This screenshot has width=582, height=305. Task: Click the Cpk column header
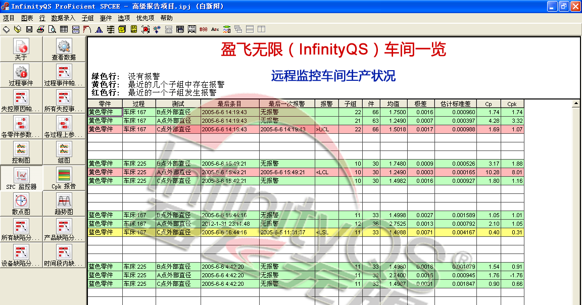(512, 104)
